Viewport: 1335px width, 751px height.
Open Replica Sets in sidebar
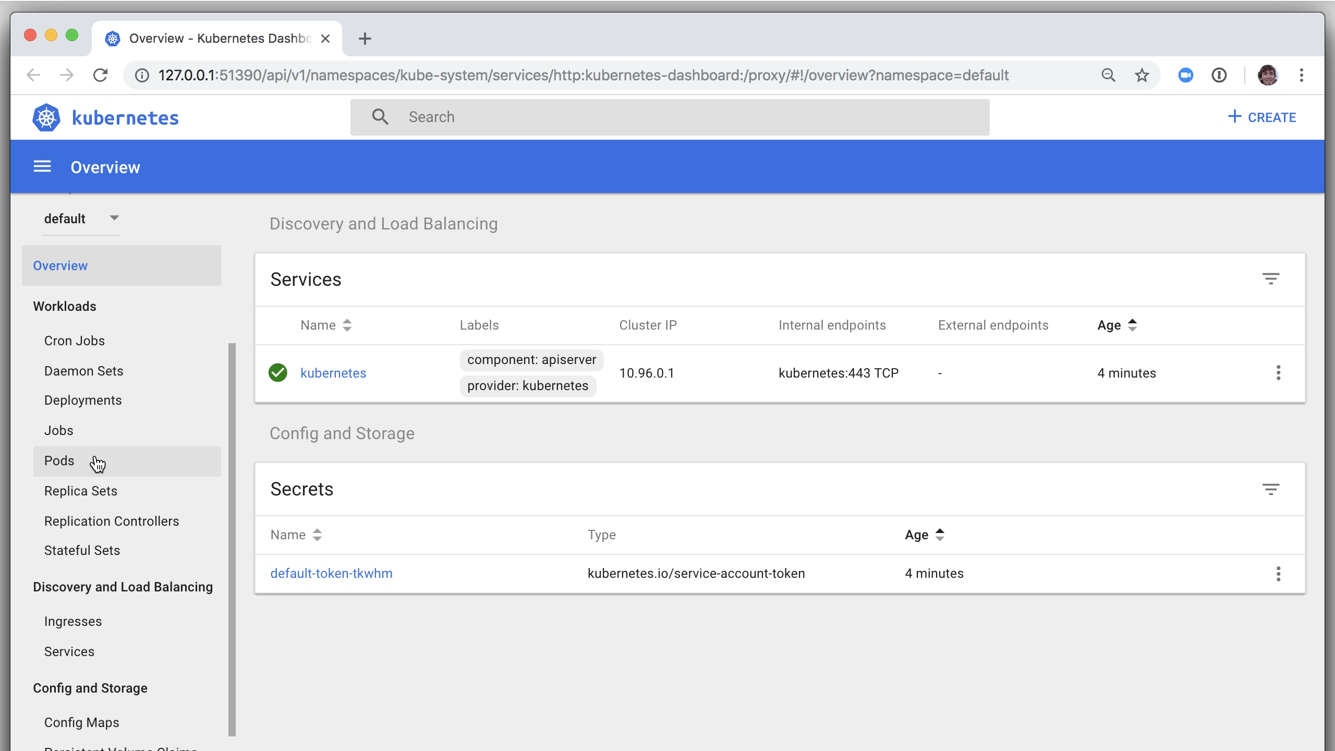[81, 491]
